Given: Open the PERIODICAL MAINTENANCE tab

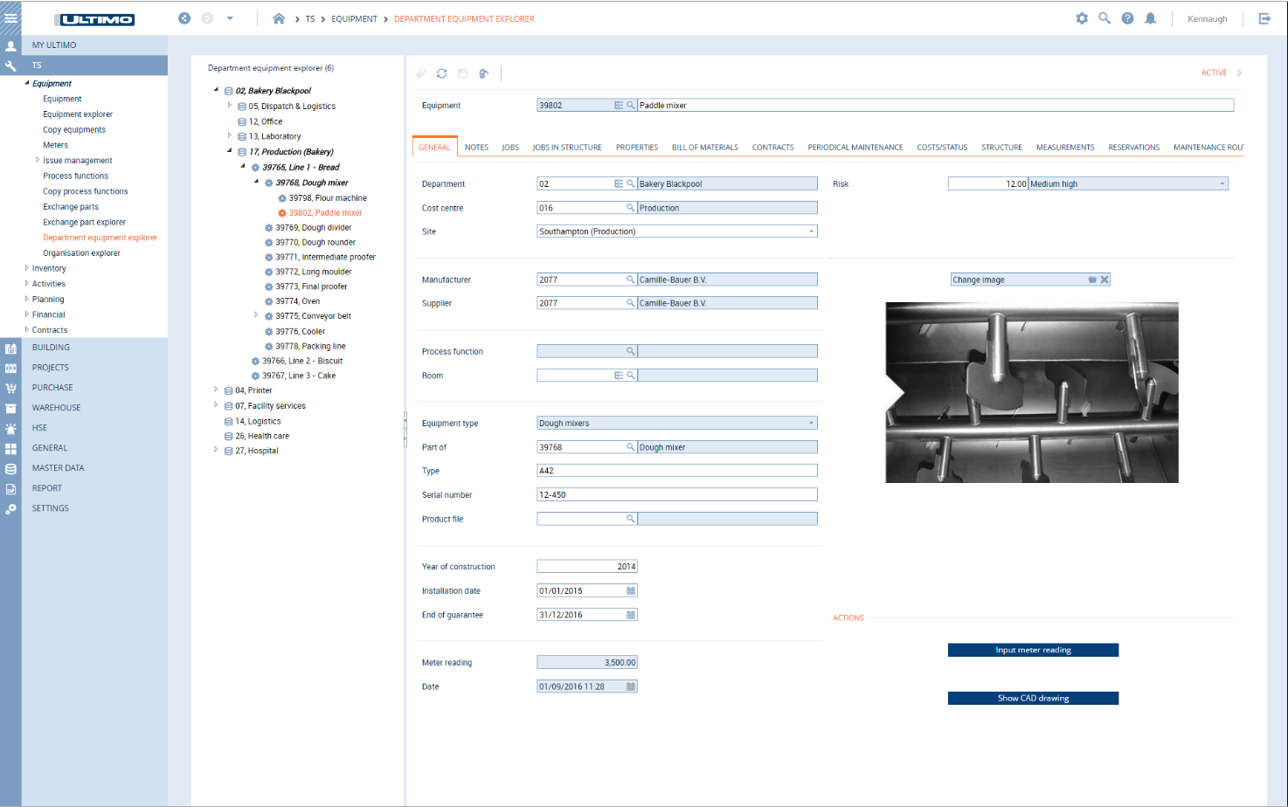Looking at the screenshot, I should 855,147.
